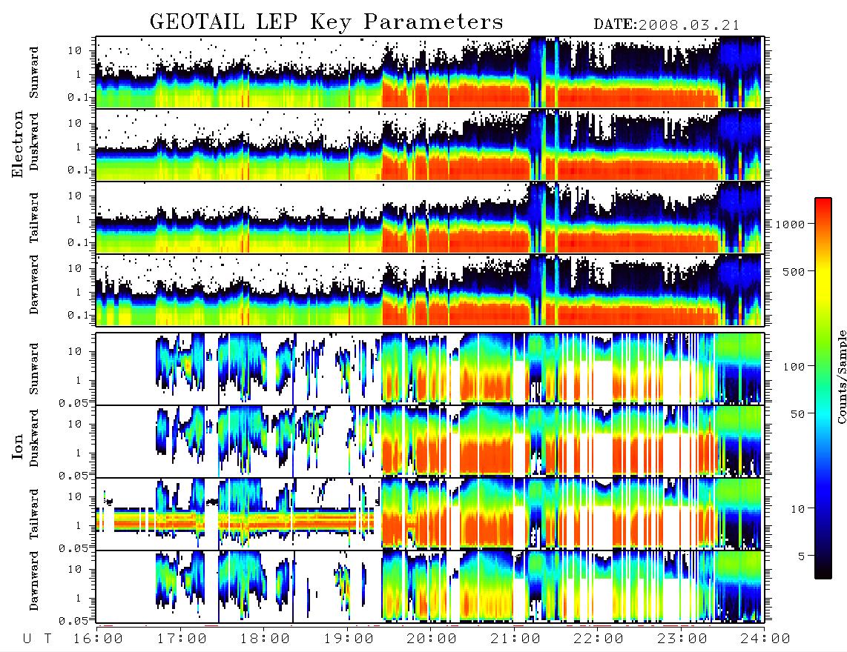Image resolution: width=847 pixels, height=652 pixels.
Task: Click the '1000' color bar tick label
Action: coord(790,224)
